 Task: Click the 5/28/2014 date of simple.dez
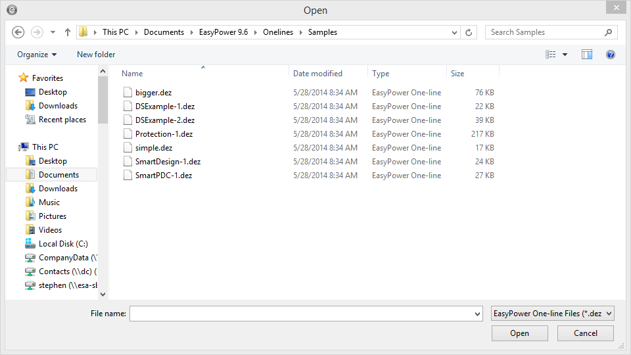point(325,148)
